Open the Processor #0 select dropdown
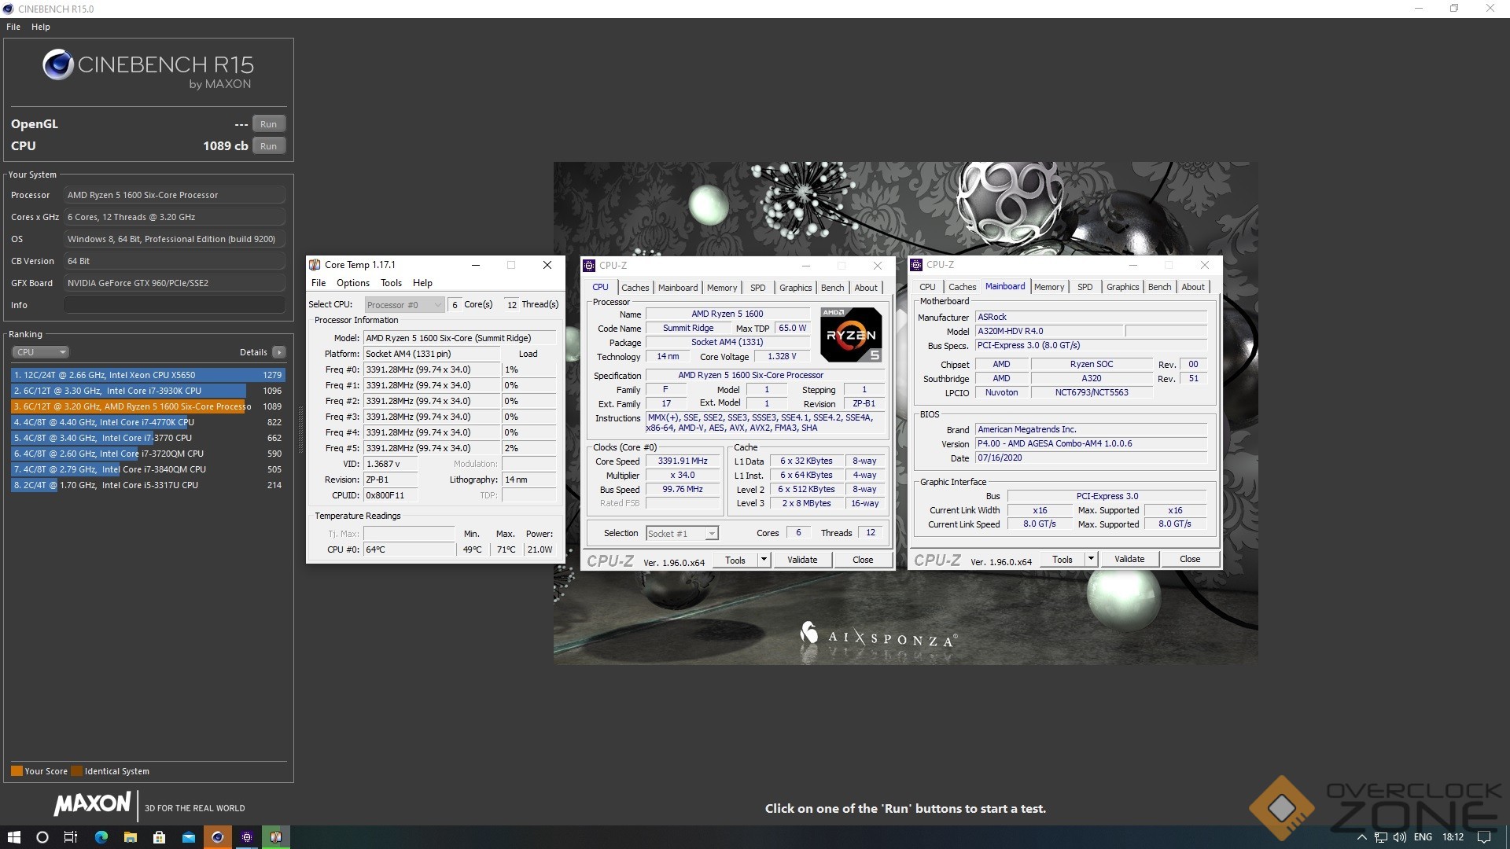 click(404, 305)
